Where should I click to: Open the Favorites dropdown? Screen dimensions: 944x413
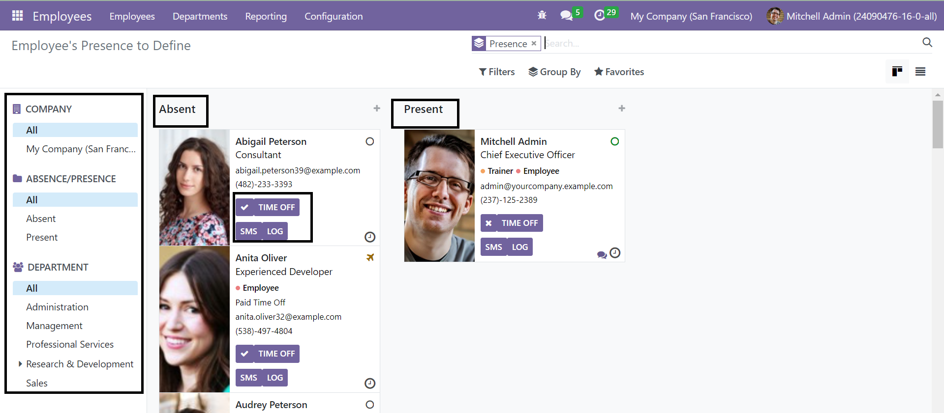[x=619, y=72]
